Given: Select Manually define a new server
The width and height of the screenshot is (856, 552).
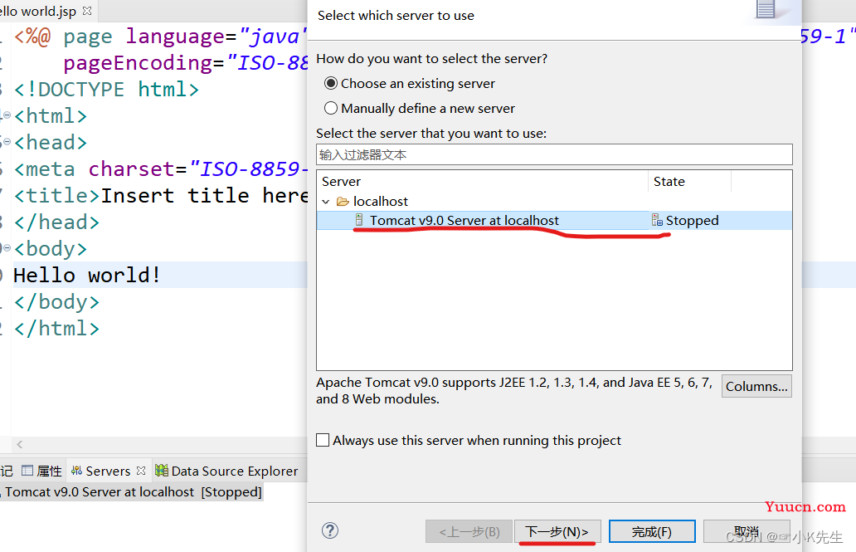Looking at the screenshot, I should 331,108.
